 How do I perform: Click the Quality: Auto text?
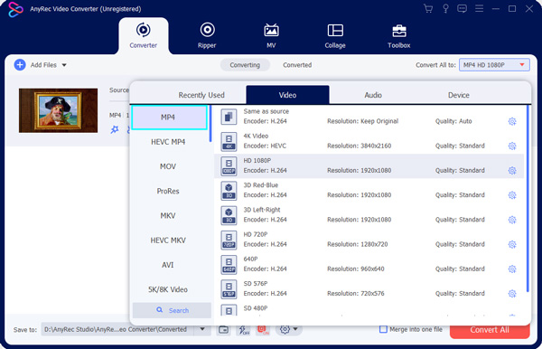453,121
